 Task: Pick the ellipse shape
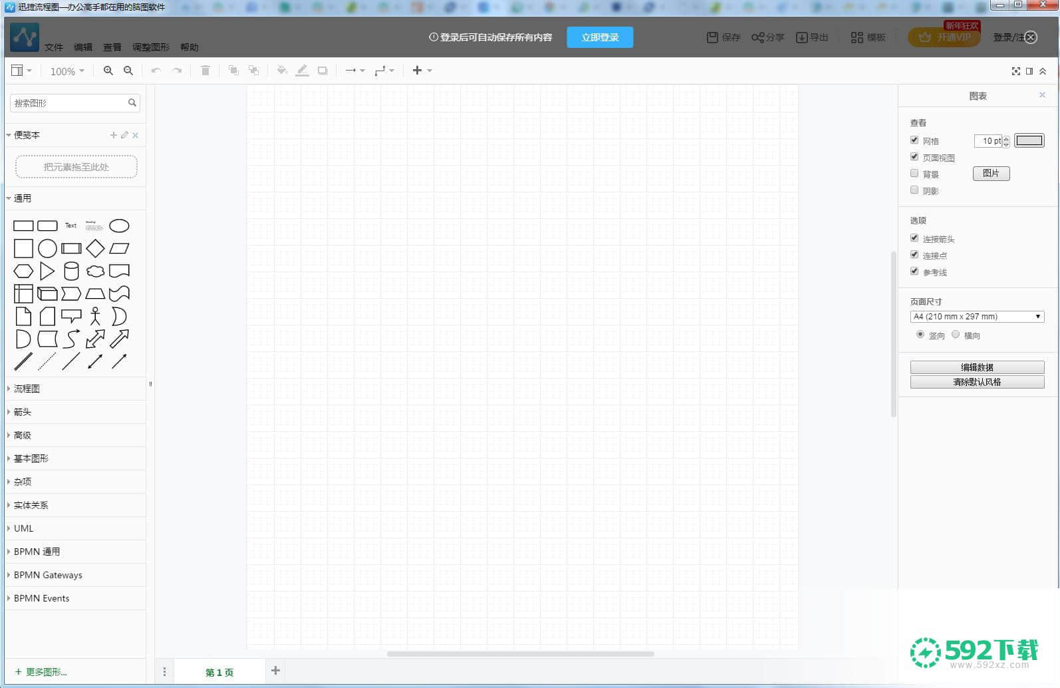coord(119,226)
